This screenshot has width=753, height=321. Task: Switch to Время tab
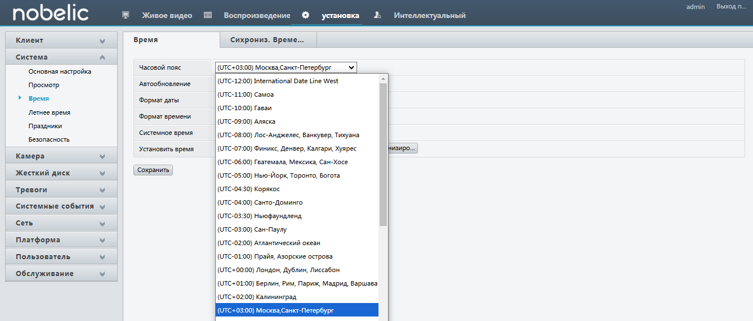[171, 40]
